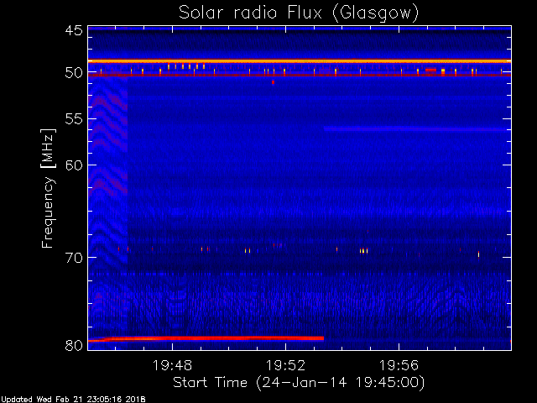Click the plot title "Solar radio Flux (Glasgow)"
Viewport: 537px width, 403px height.
pos(299,13)
